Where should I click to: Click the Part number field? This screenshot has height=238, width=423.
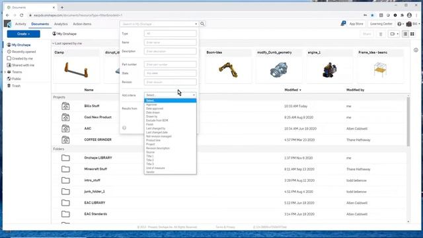[171, 65]
